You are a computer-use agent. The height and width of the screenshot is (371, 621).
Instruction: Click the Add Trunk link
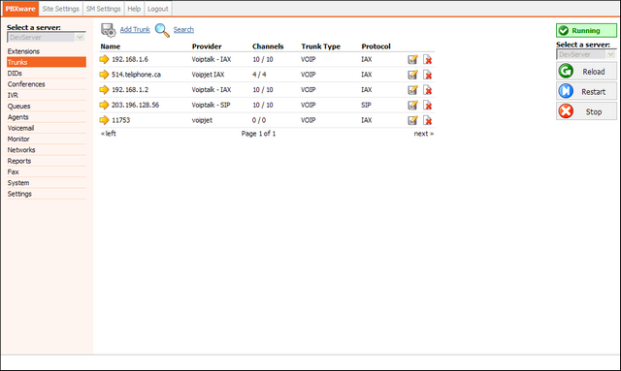pos(135,30)
